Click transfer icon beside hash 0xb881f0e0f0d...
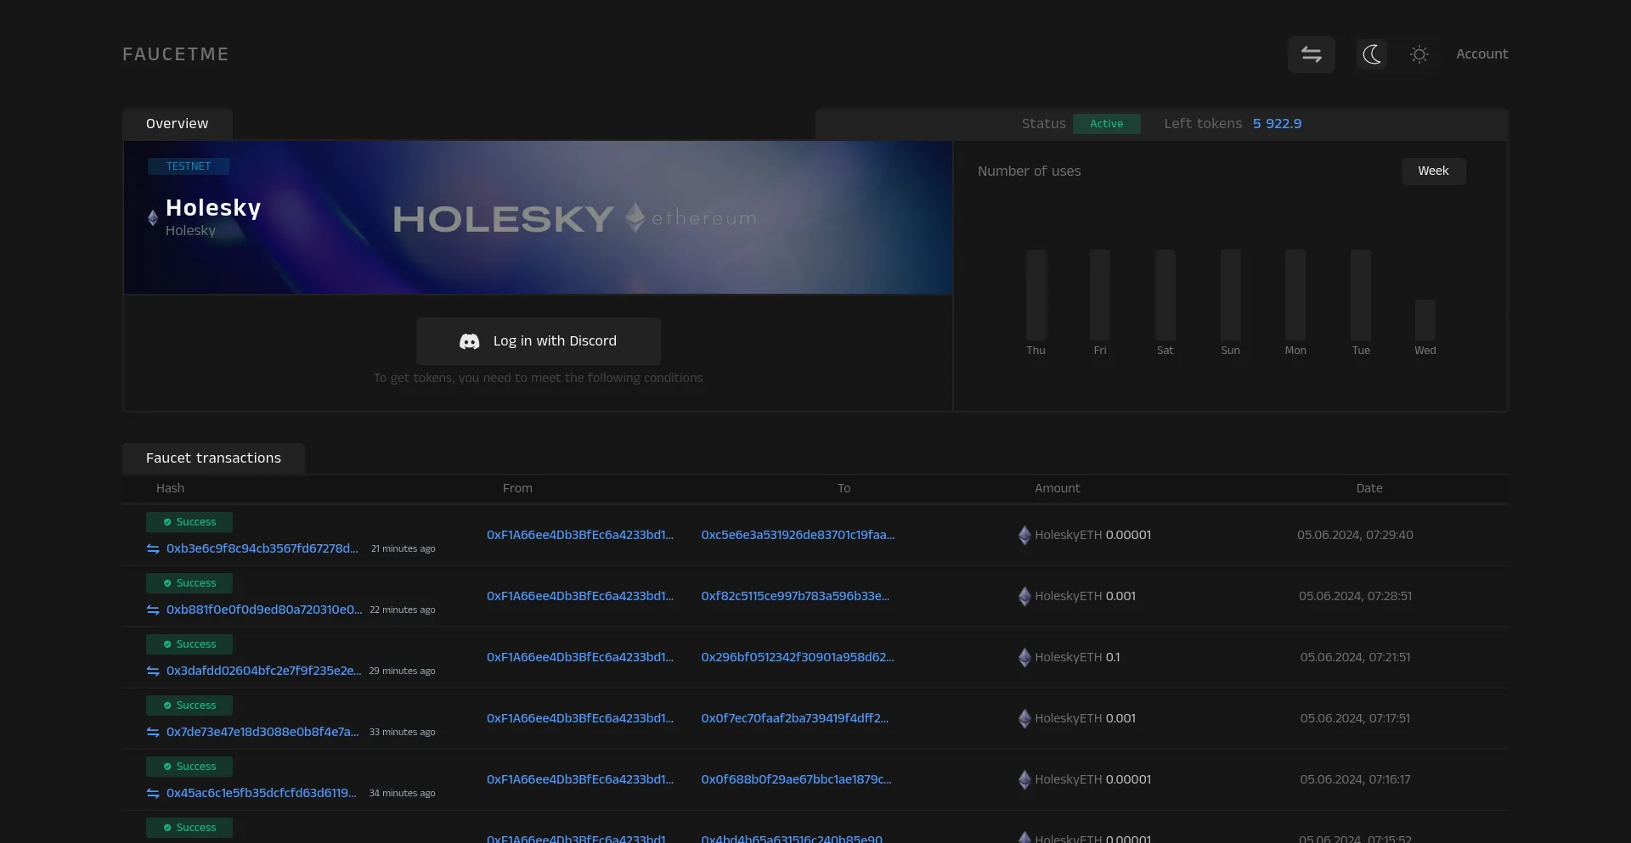This screenshot has width=1631, height=843. (153, 610)
